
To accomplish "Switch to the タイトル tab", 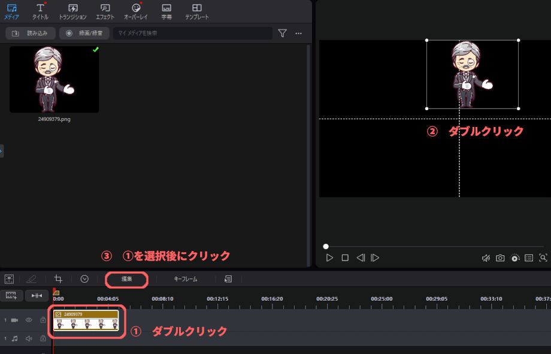I will 40,11.
